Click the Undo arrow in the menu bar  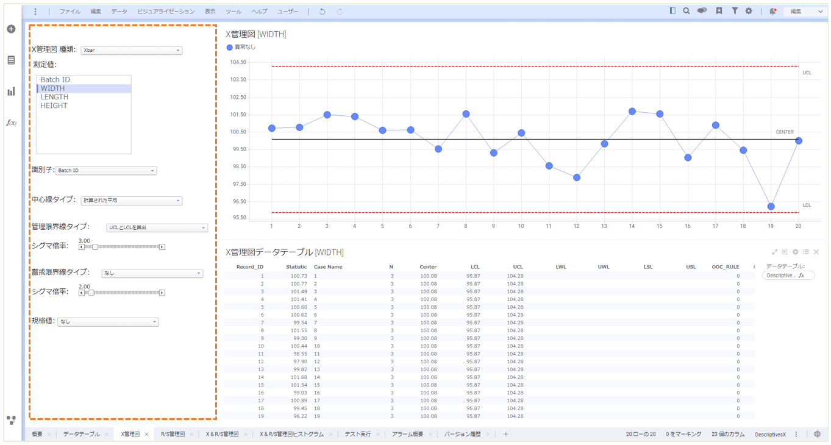[323, 12]
